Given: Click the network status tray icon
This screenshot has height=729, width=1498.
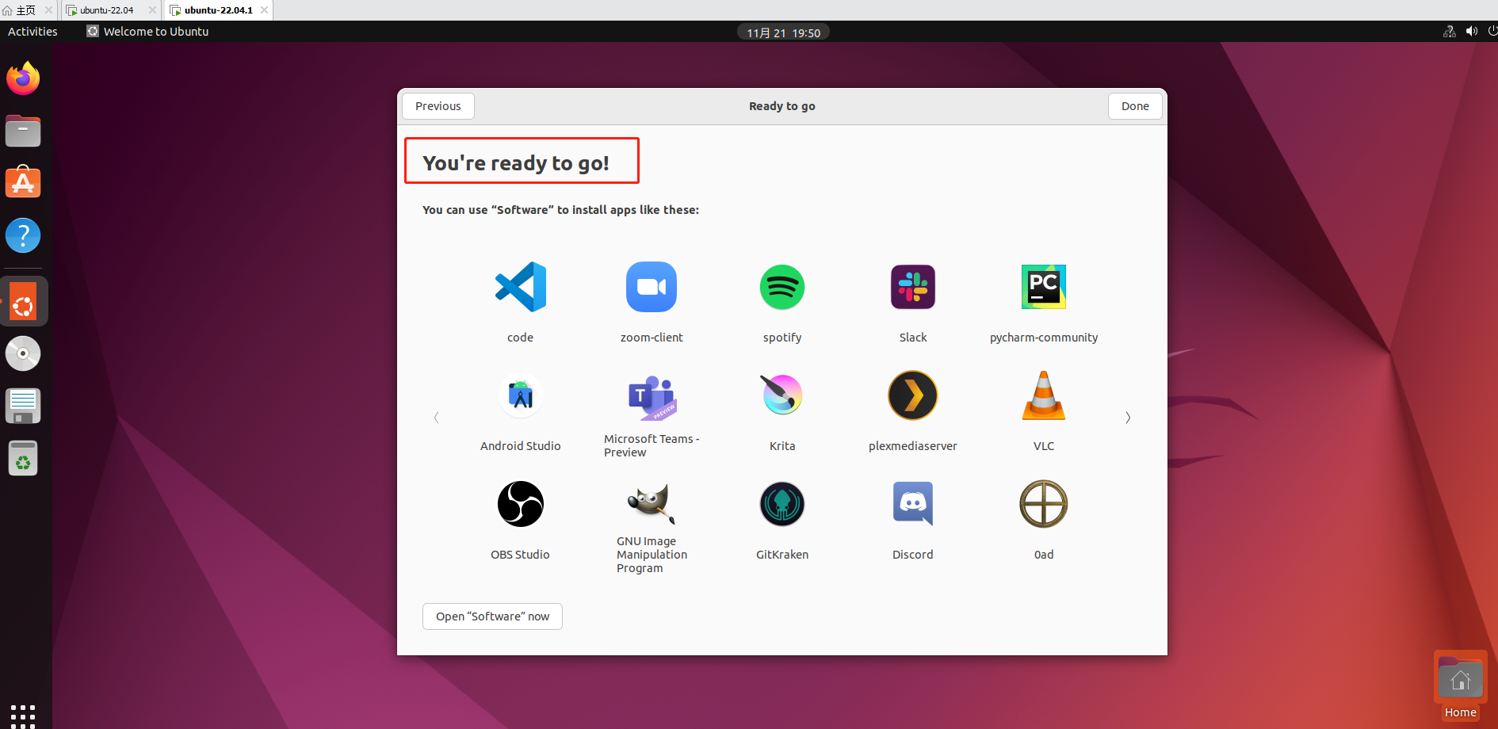Looking at the screenshot, I should tap(1450, 32).
